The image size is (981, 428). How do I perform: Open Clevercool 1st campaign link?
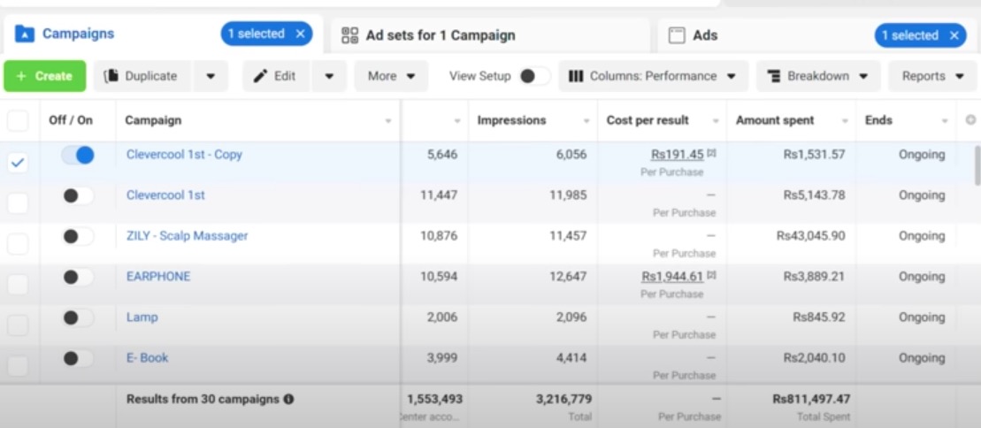click(x=165, y=195)
